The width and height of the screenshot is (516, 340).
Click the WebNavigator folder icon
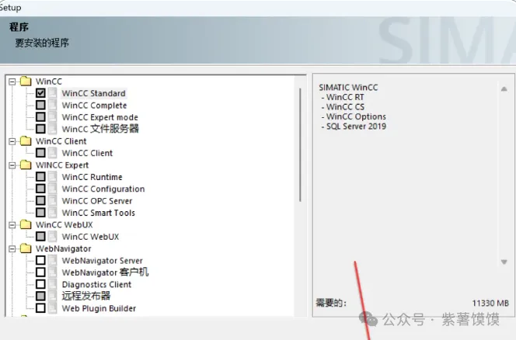[25, 249]
